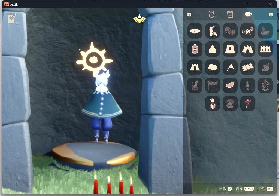Select the dimmed microphone stand prop

point(248,85)
